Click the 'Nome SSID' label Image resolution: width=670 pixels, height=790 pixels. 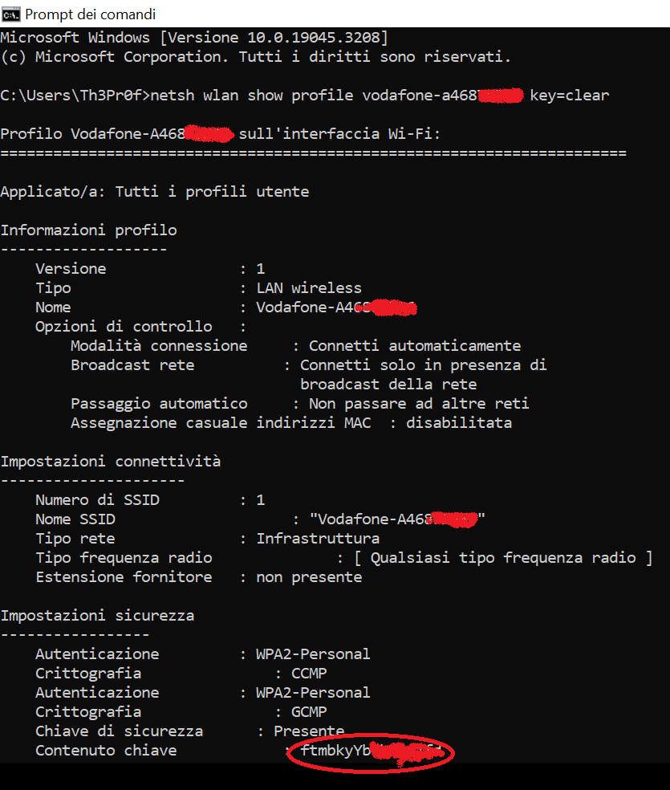(75, 519)
